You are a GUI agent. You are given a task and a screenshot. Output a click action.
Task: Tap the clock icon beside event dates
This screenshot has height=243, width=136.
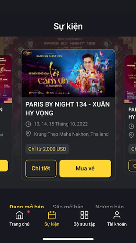tap(28, 124)
